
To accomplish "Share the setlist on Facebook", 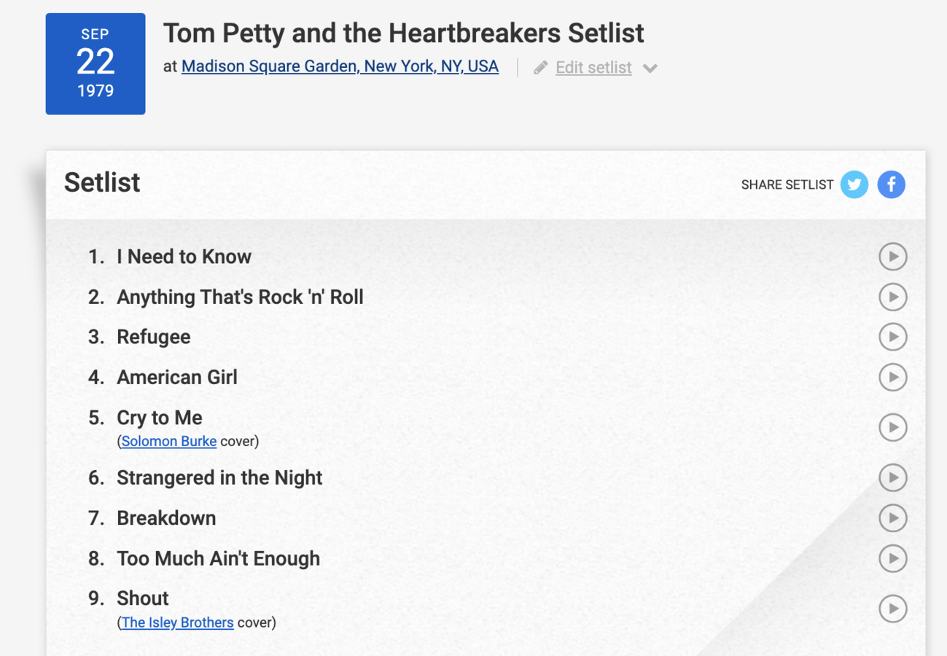I will click(891, 184).
